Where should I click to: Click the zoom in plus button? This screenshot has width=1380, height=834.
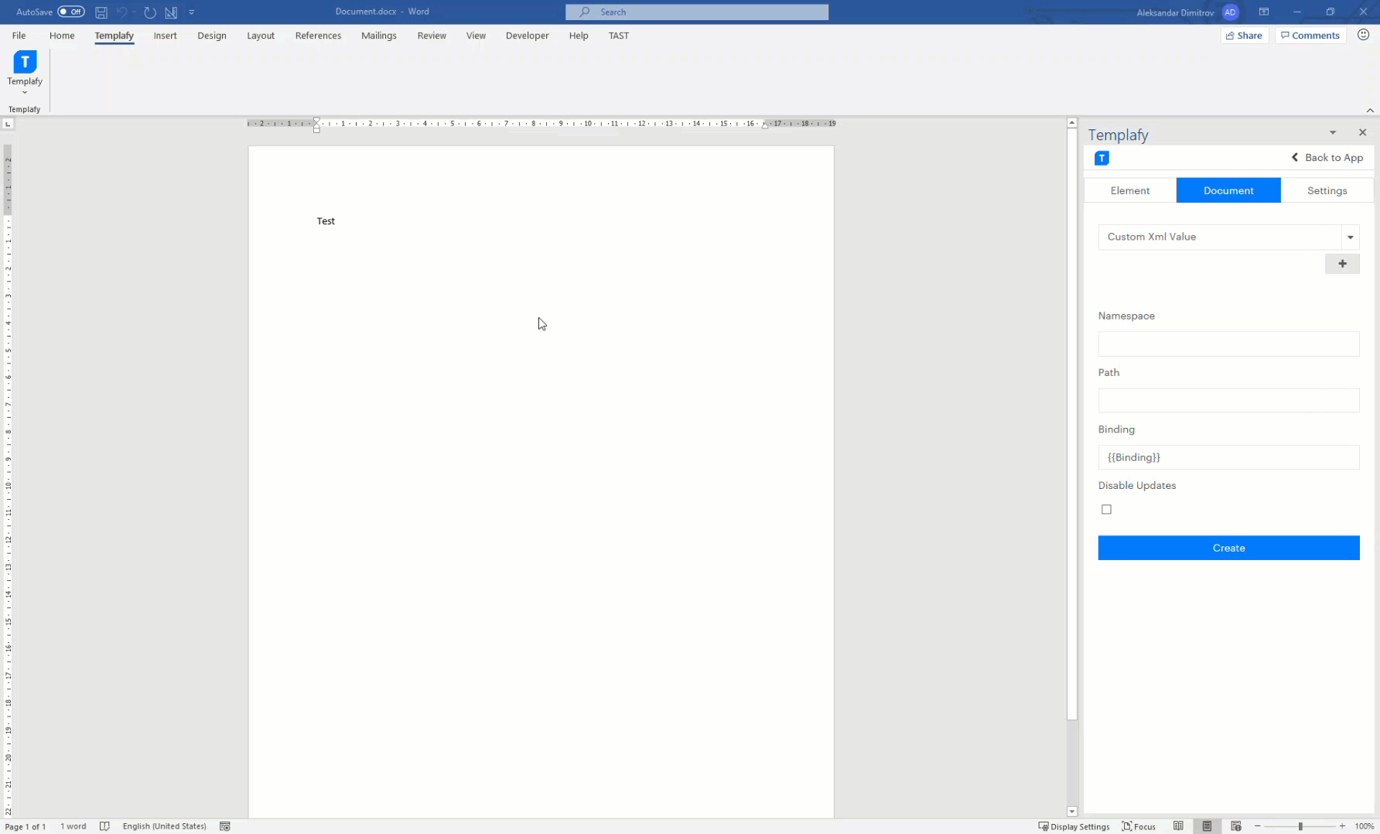pyautogui.click(x=1342, y=826)
